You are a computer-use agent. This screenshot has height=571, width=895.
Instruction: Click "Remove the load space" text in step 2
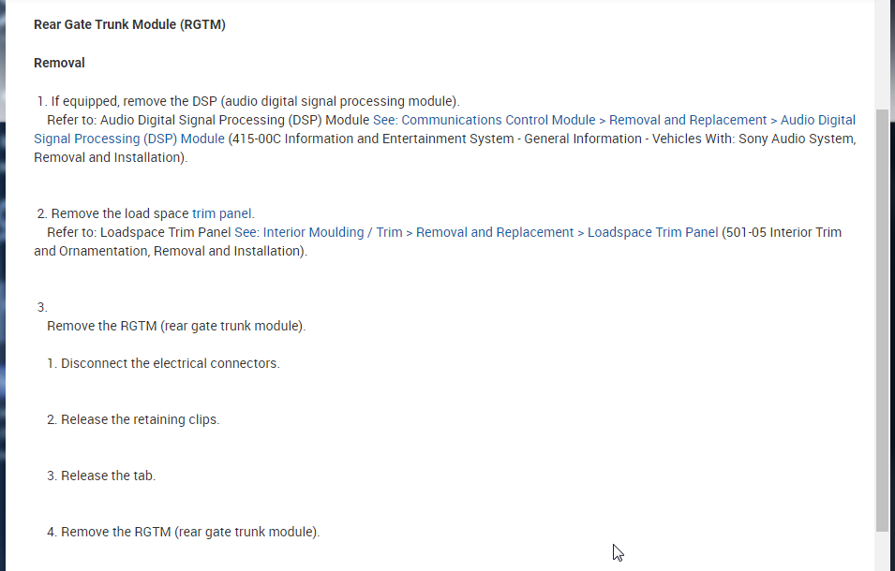point(120,213)
